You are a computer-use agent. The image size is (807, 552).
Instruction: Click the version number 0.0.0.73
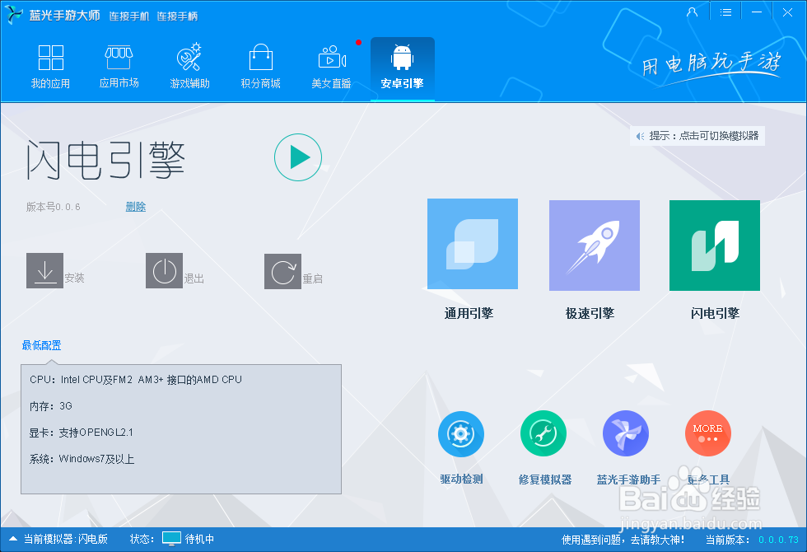778,540
